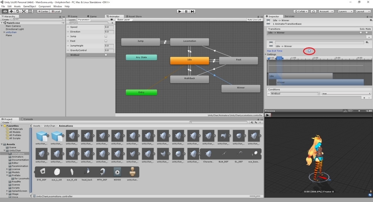The height and width of the screenshot is (202, 373).
Task: Open the true condition value dropdown
Action: coord(346,94)
